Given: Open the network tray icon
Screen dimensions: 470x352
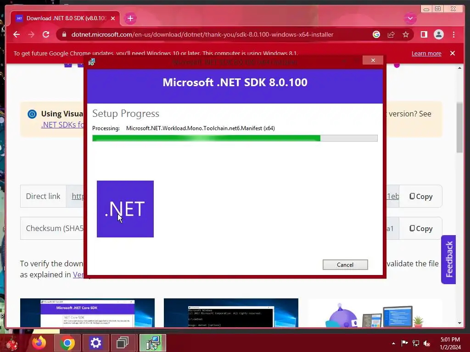Looking at the screenshot, I should tap(416, 343).
